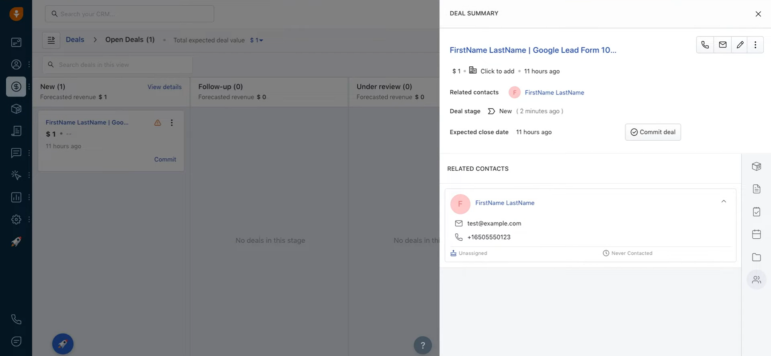Open the notes document icon in side panel
Screen dimensions: 771x356
click(756, 189)
